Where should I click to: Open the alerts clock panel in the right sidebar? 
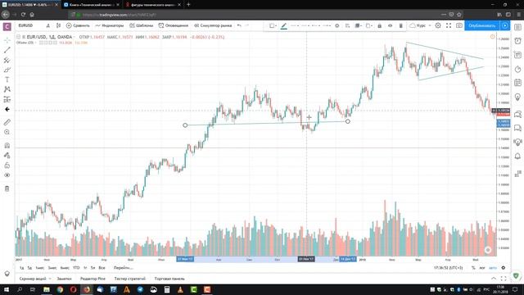517,41
